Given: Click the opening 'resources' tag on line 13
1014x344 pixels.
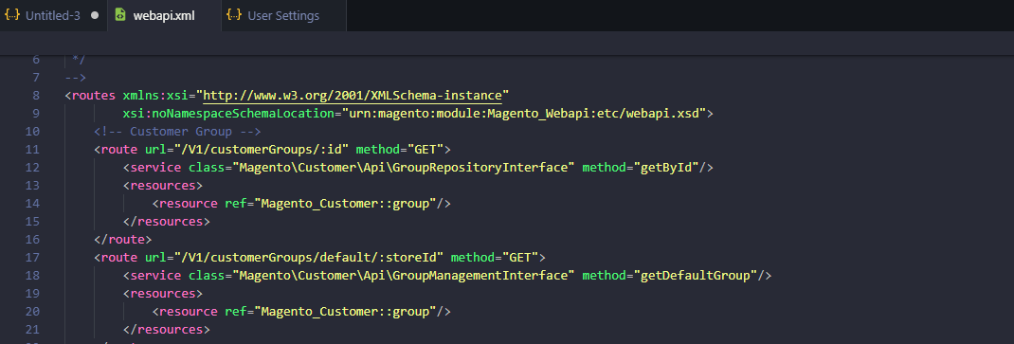Looking at the screenshot, I should (x=163, y=186).
